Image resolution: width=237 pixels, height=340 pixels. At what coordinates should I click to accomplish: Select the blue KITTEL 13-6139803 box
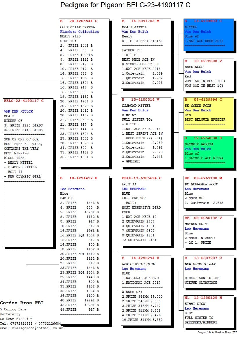pos(209,35)
